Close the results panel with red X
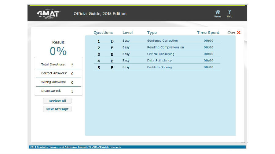 (238, 33)
